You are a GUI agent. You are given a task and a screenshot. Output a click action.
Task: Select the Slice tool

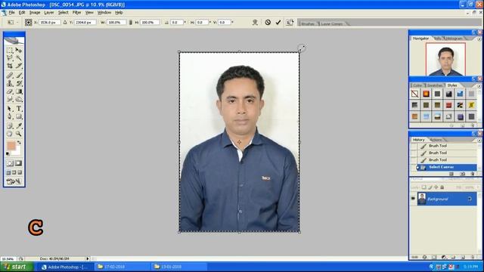(18, 66)
